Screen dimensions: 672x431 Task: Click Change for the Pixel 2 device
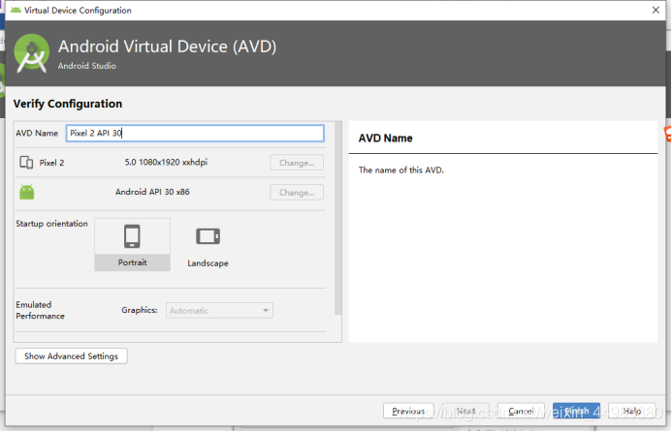pyautogui.click(x=296, y=163)
